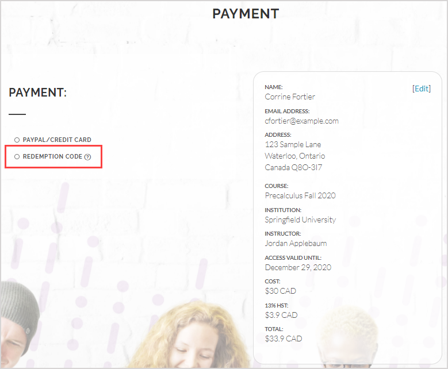The image size is (448, 369).
Task: Open the Edit link in order summary
Action: (421, 89)
